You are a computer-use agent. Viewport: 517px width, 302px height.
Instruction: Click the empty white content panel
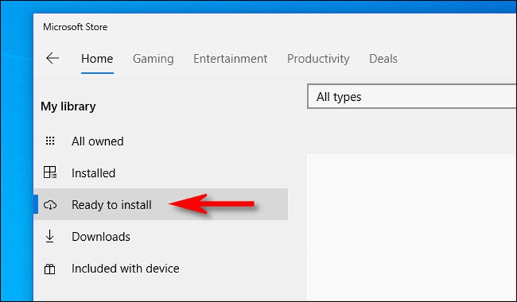tap(411, 222)
